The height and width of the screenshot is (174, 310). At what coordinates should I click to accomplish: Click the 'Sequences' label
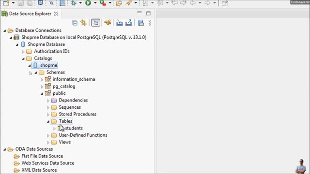click(70, 107)
